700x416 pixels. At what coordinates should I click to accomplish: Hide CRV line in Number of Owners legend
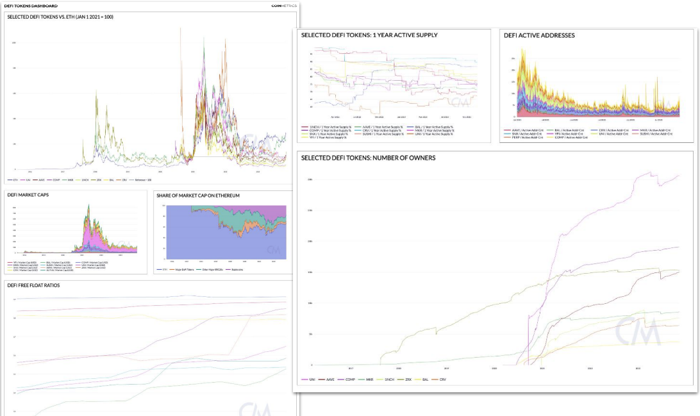pos(441,379)
